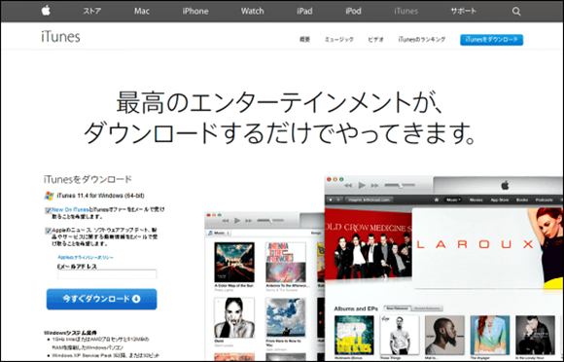Click the download arrow icon on blue button
Image resolution: width=564 pixels, height=362 pixels.
(x=136, y=299)
